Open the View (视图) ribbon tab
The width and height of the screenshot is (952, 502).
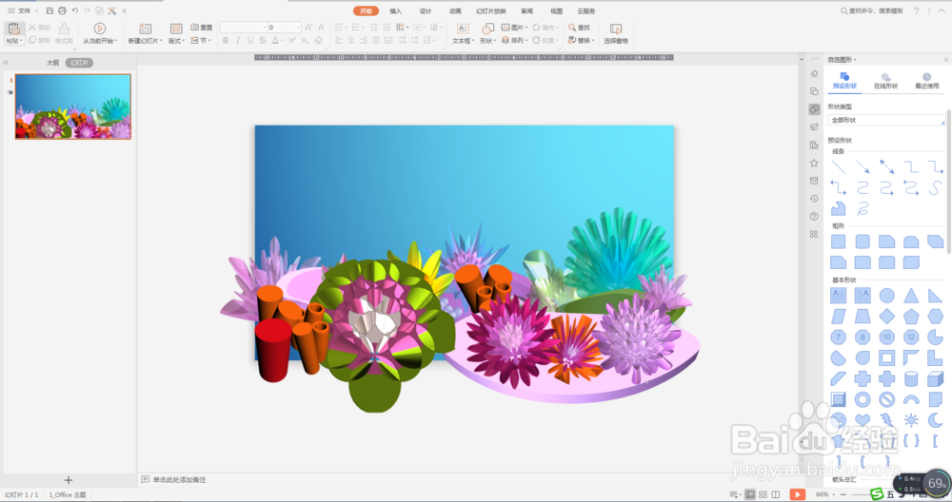(x=556, y=10)
